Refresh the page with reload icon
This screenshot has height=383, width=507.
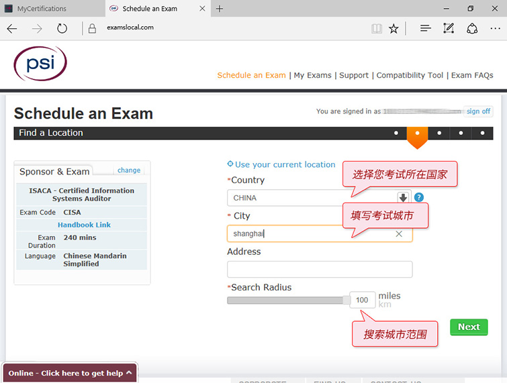tap(62, 29)
